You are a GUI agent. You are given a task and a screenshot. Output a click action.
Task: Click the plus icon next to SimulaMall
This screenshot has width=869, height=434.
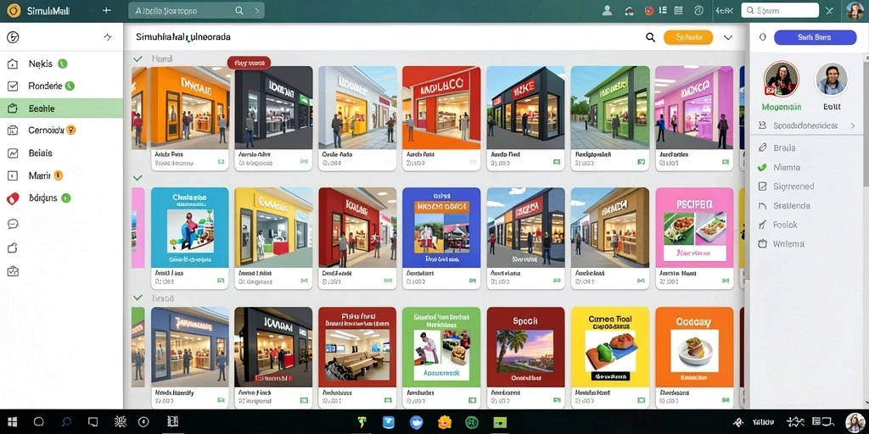pos(107,10)
